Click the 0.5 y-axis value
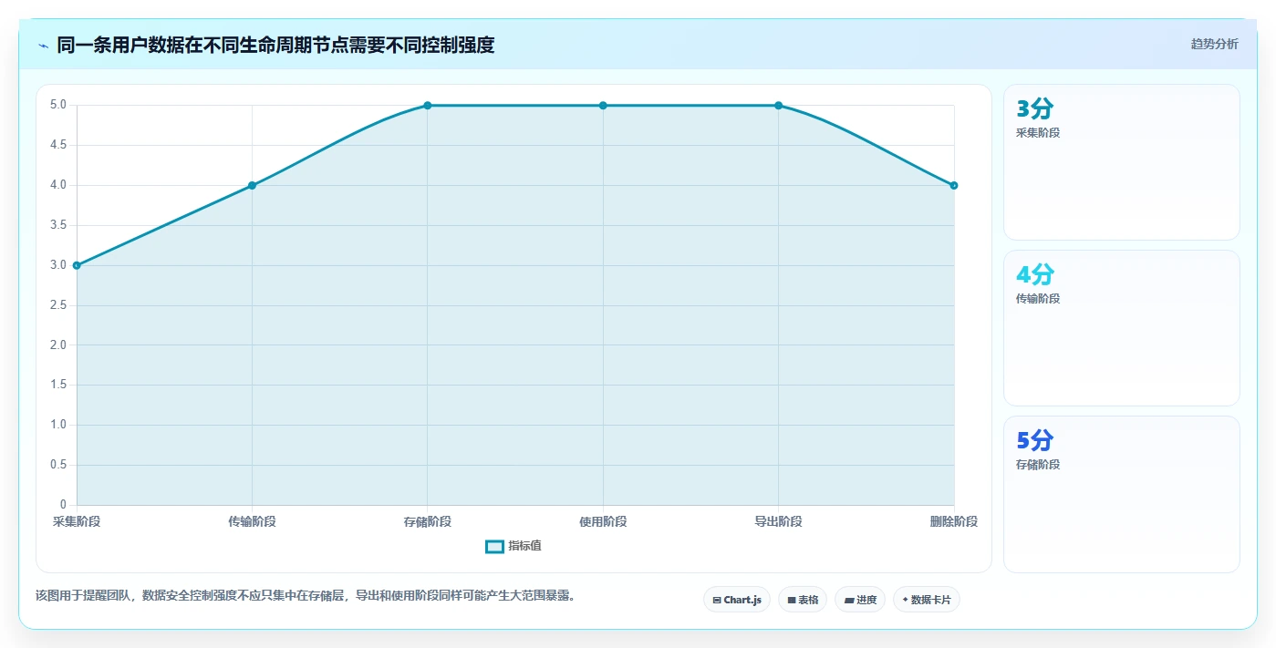Viewport: 1276px width, 648px height. [58, 465]
